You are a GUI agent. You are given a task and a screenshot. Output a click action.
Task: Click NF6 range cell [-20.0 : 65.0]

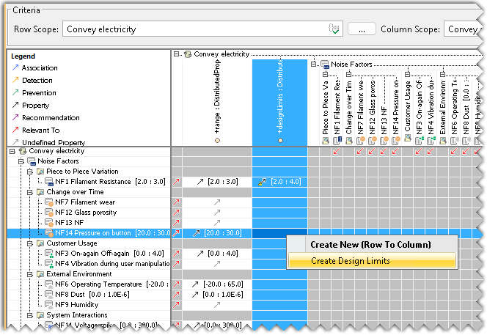pos(217,284)
